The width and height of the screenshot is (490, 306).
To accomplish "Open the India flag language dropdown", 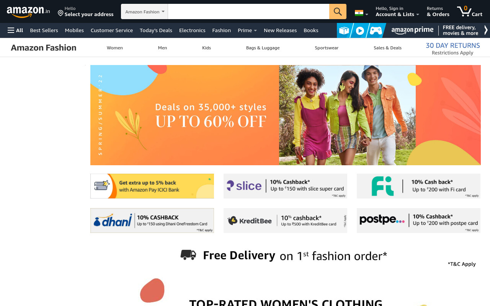I will point(361,13).
